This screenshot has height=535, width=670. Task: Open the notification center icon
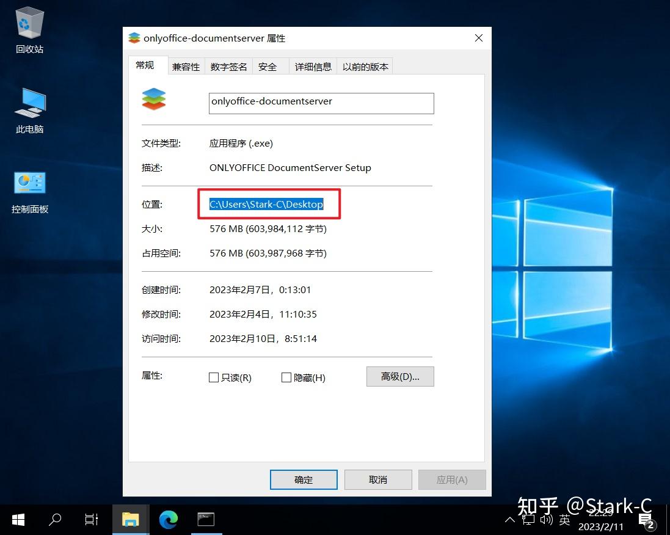[x=646, y=520]
